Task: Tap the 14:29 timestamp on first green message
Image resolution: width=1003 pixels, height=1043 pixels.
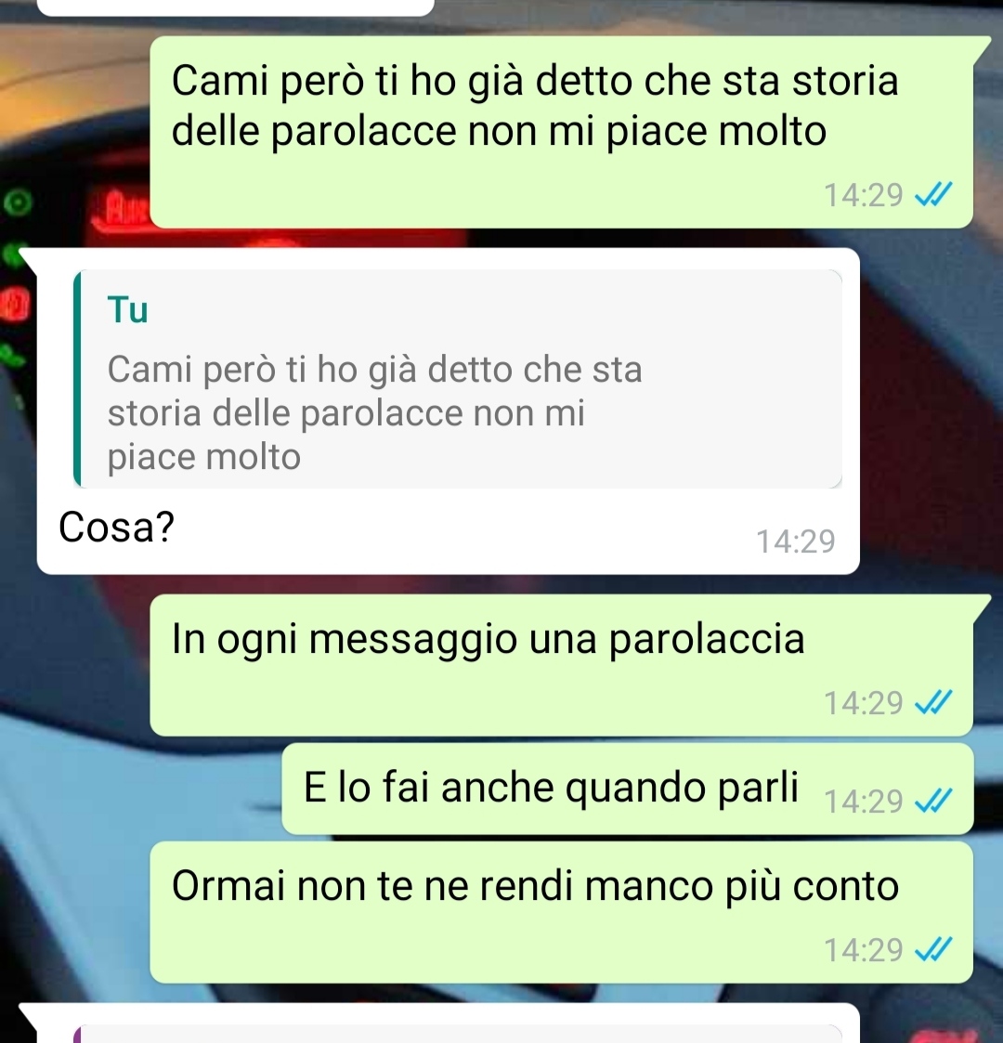Action: click(864, 196)
